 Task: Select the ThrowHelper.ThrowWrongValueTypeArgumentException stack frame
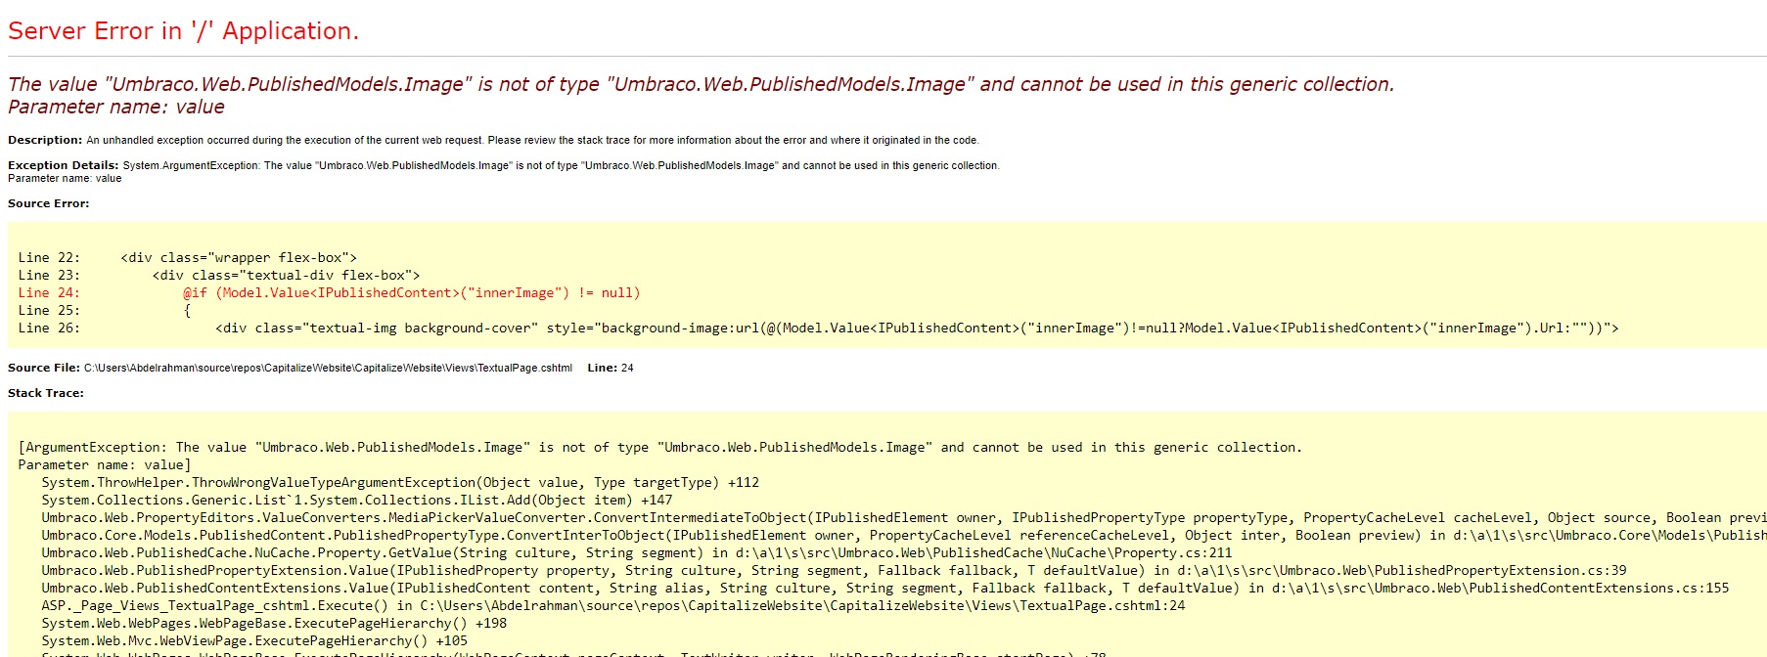click(x=400, y=483)
